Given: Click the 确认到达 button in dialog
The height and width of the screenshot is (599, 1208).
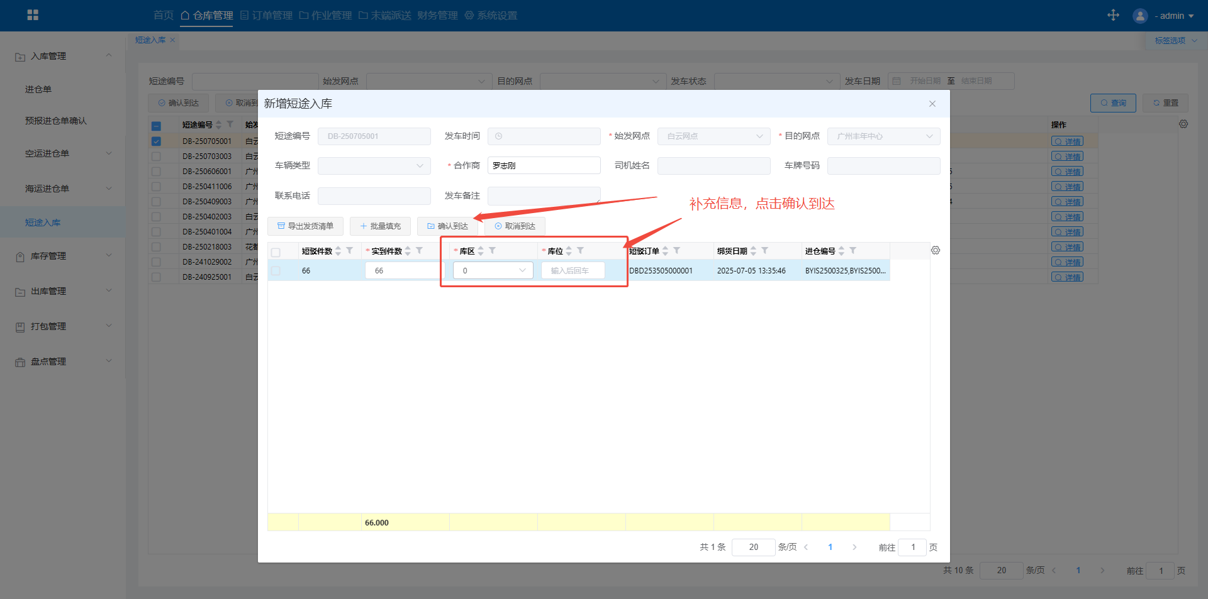Looking at the screenshot, I should coord(447,226).
